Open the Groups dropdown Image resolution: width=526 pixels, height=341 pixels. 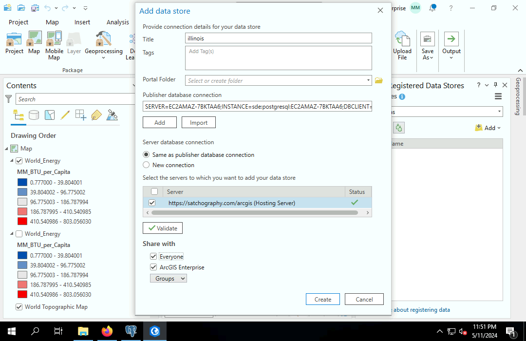[168, 279]
